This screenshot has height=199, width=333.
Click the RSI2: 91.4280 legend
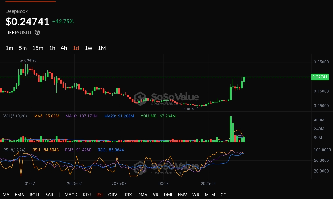pyautogui.click(x=78, y=150)
